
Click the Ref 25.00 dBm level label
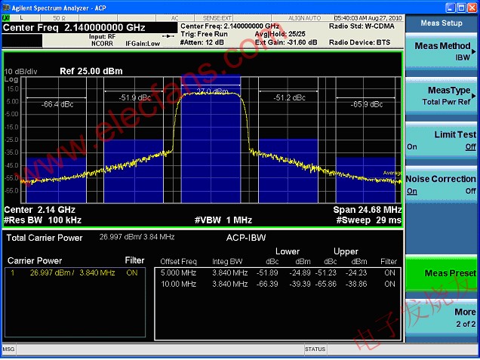(x=91, y=71)
